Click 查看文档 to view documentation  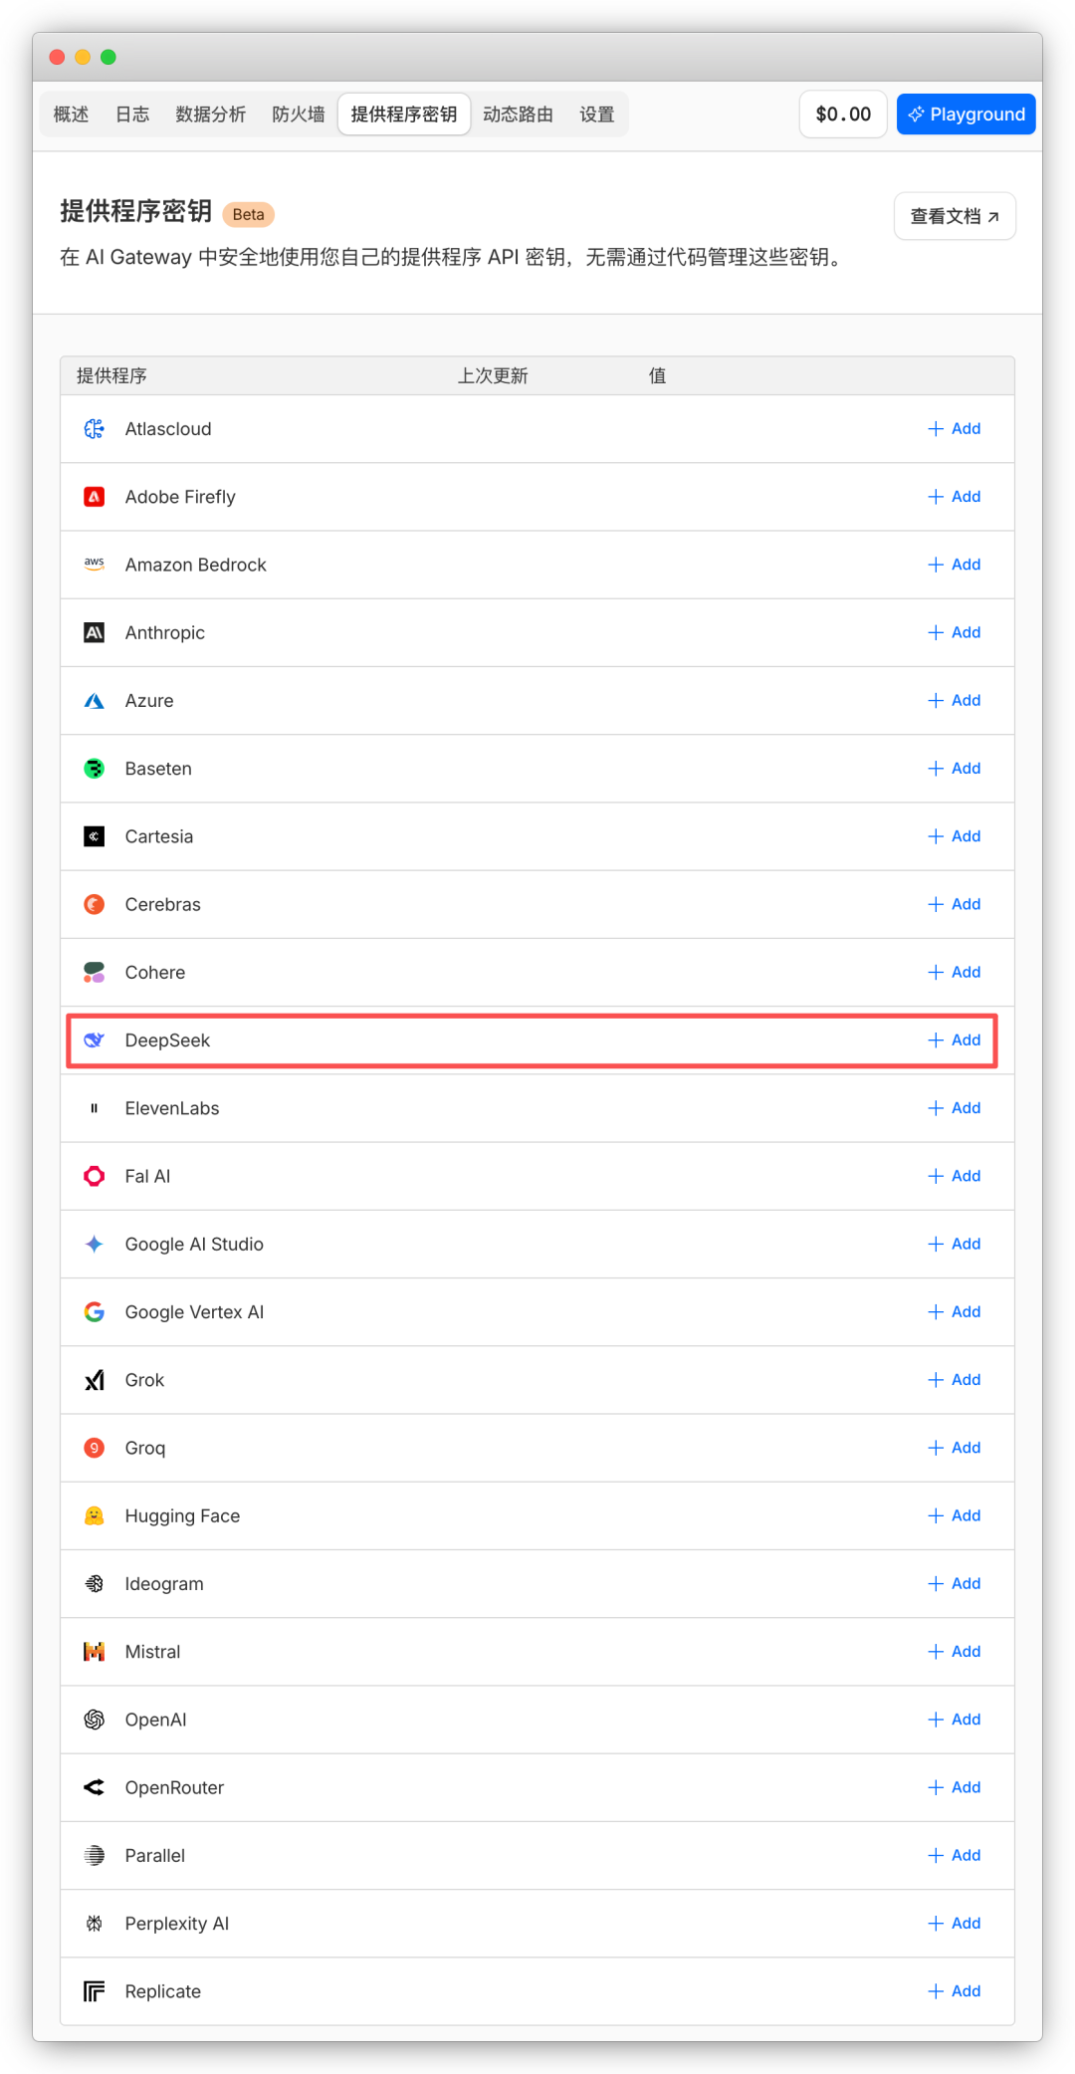pos(954,215)
